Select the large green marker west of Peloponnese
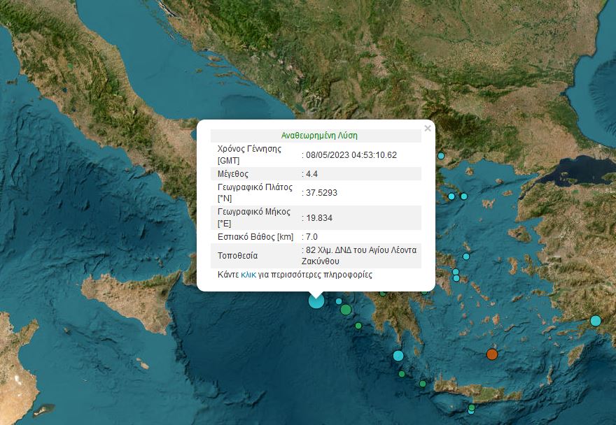Viewport: 616px width, 425px height. pyautogui.click(x=346, y=309)
